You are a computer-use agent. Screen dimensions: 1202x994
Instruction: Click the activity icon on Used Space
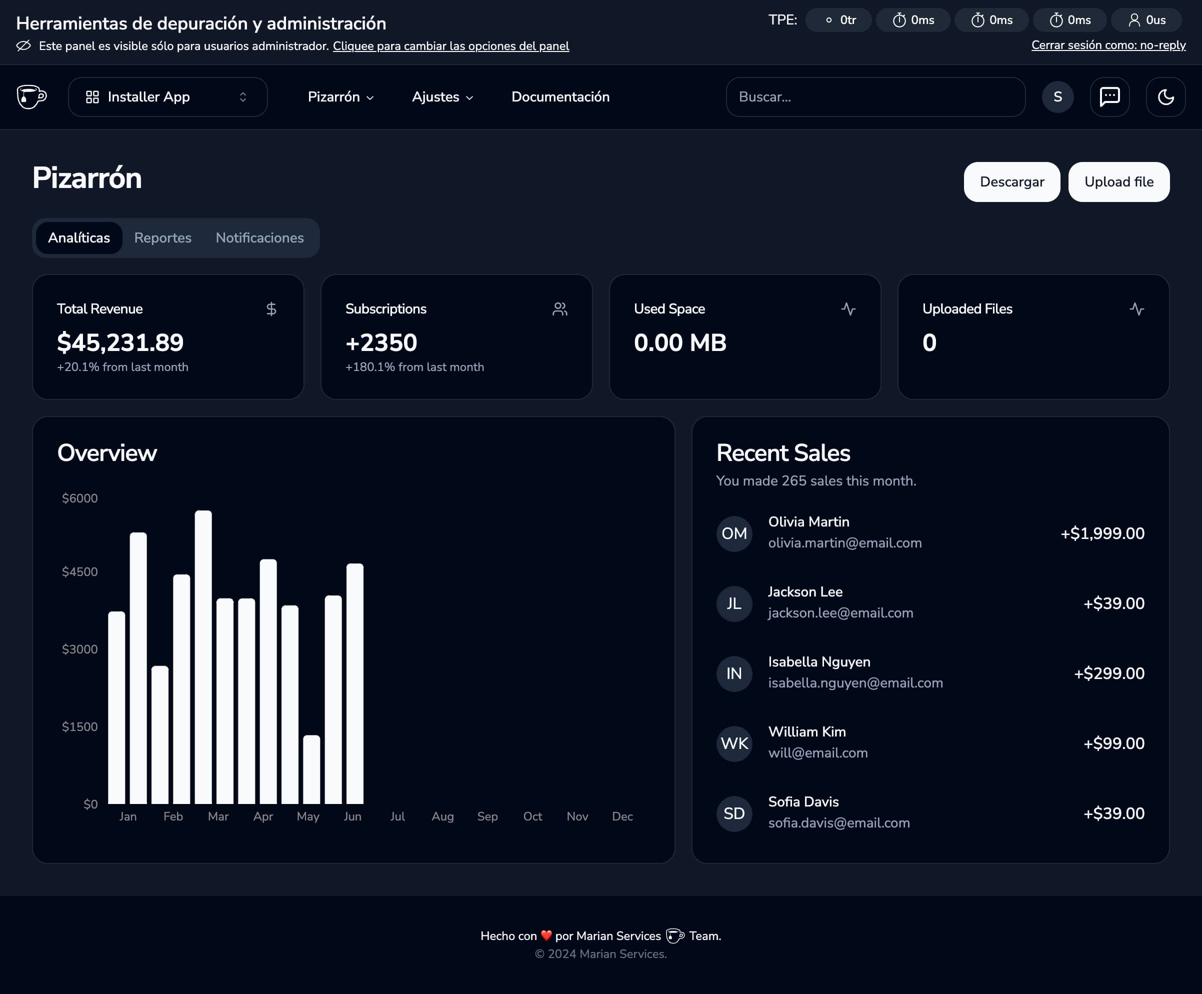[848, 309]
